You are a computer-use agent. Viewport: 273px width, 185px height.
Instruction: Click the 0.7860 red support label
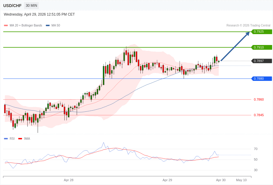click(259, 99)
